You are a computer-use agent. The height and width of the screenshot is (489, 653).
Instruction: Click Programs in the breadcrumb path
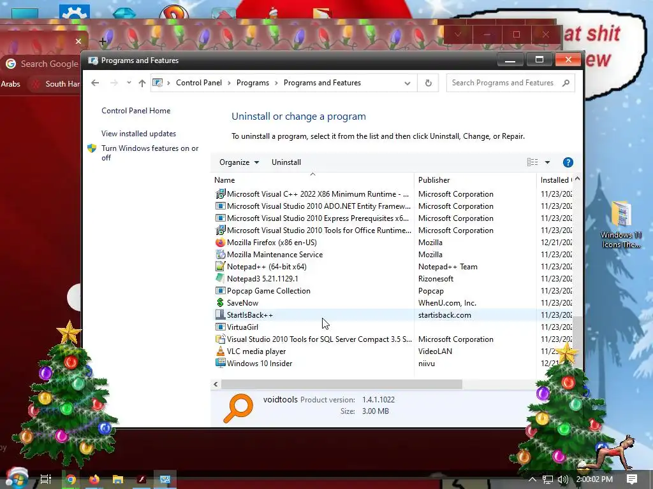click(x=253, y=83)
